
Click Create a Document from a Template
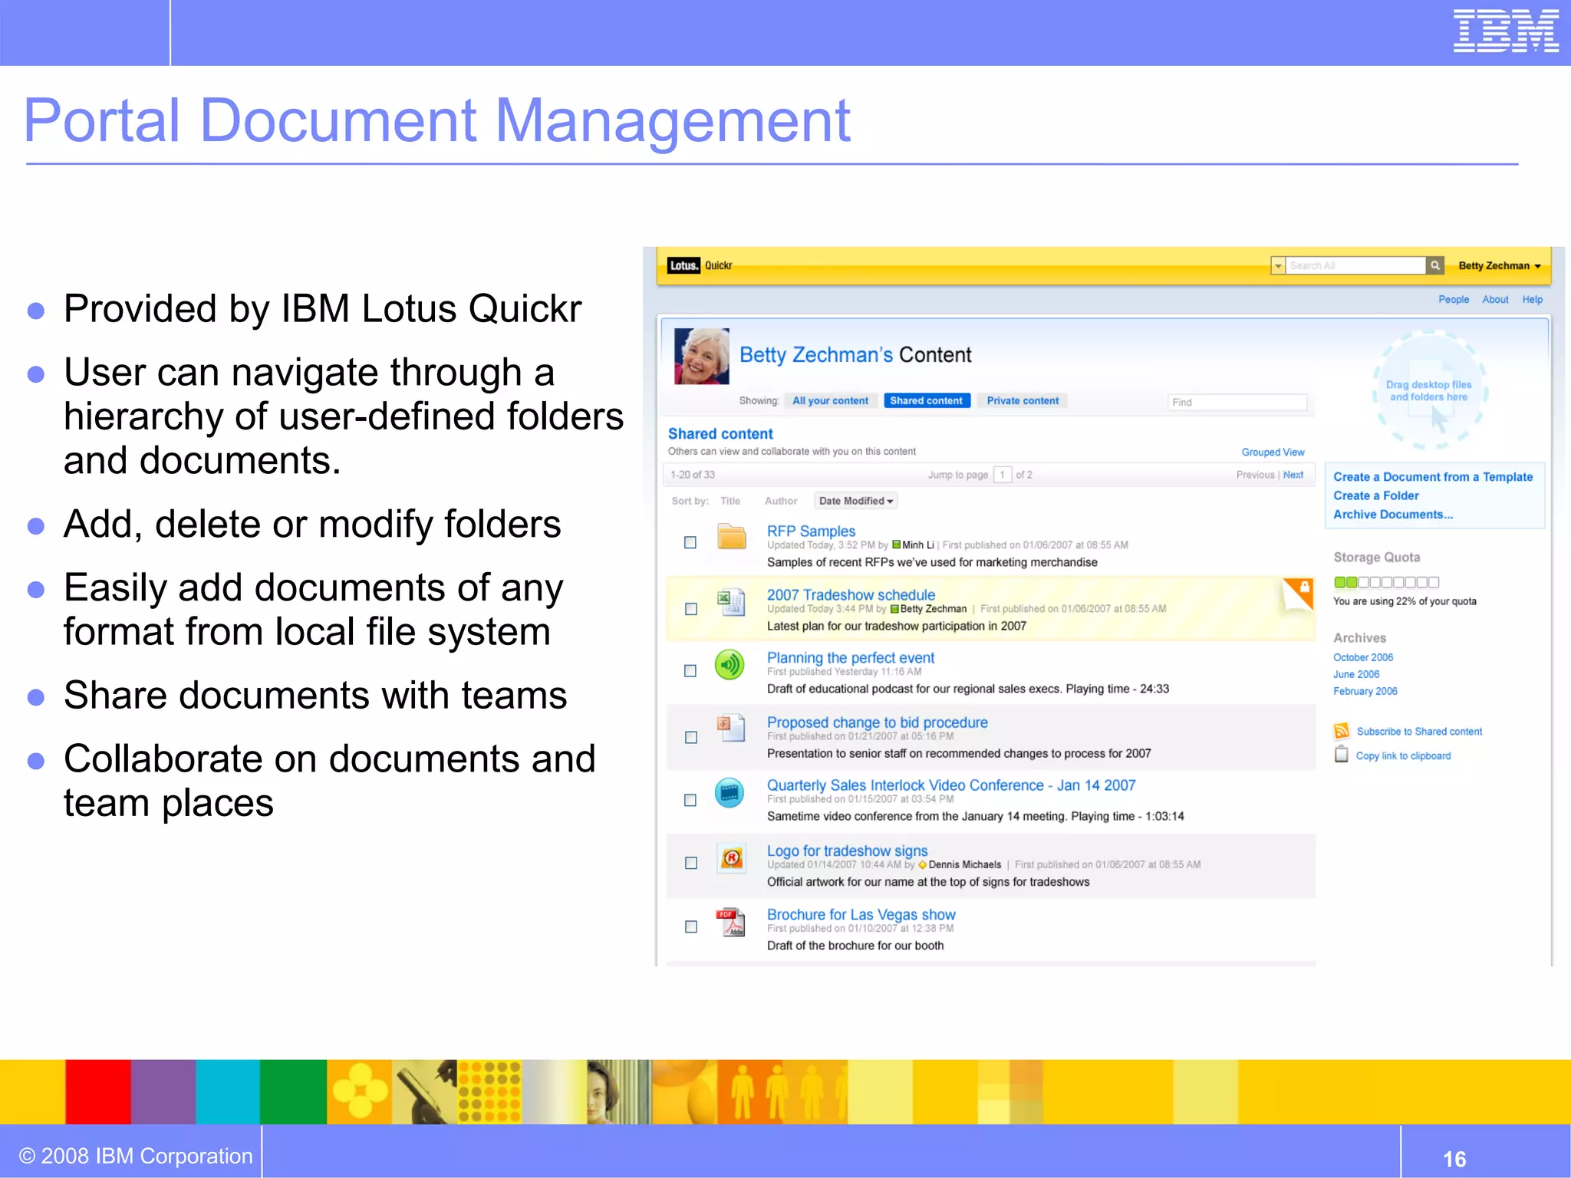[1433, 476]
